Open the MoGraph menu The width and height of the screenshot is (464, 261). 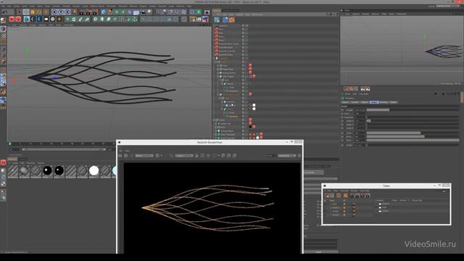(x=111, y=6)
